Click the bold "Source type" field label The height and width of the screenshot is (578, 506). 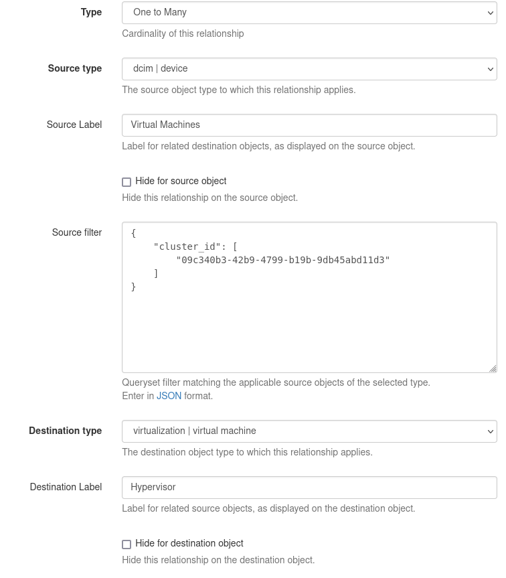coord(74,68)
